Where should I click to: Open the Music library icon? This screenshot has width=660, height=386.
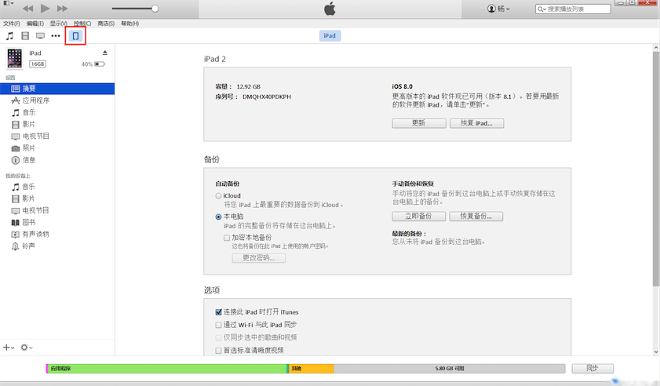point(9,36)
